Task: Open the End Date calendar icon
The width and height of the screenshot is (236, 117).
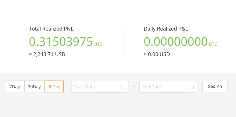Action: tap(191, 87)
